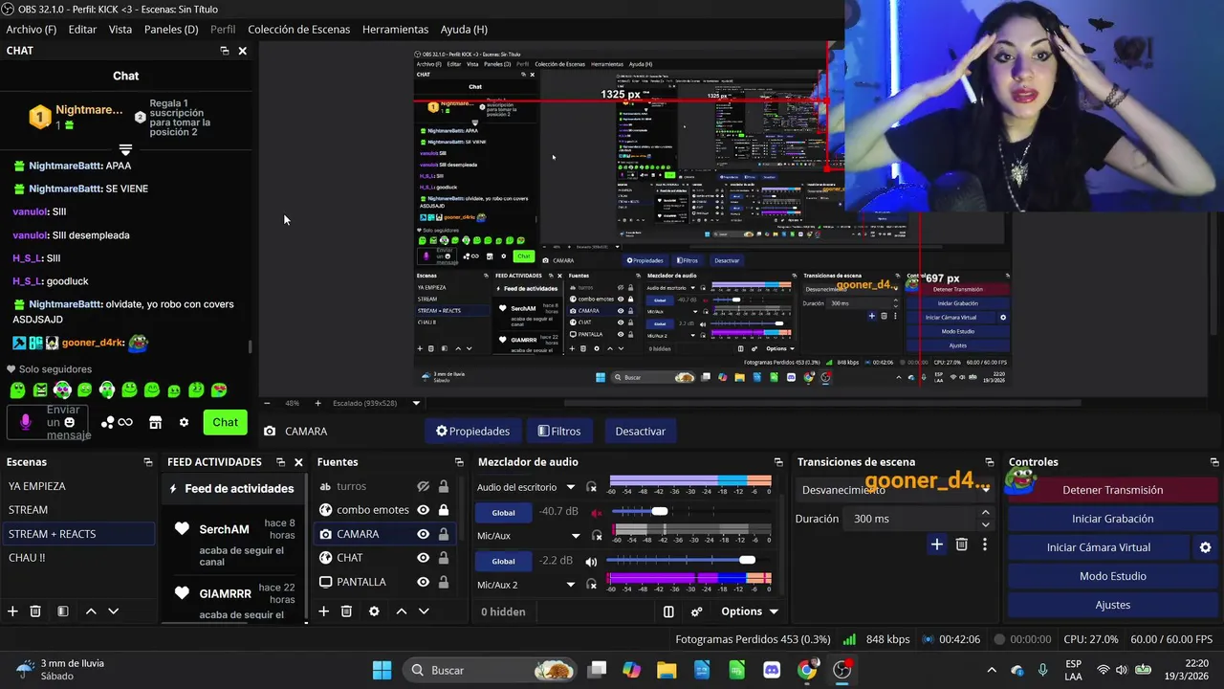
Task: Open virtual camera settings gear
Action: (x=1205, y=547)
